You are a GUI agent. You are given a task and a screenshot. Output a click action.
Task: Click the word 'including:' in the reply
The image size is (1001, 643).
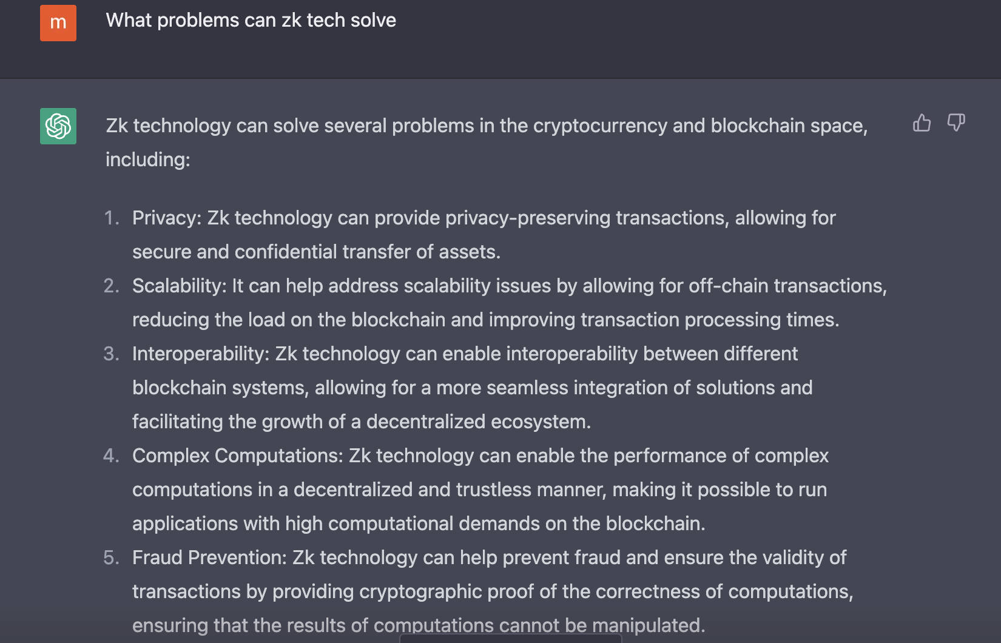click(148, 160)
